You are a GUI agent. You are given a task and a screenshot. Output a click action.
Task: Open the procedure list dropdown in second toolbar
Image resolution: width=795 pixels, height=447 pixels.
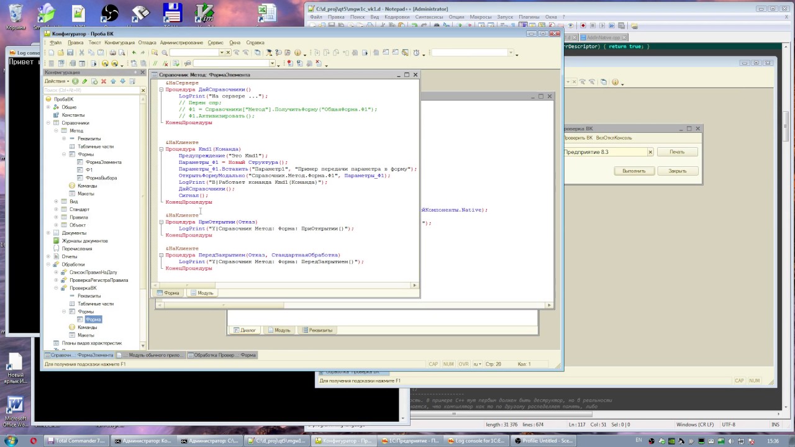click(272, 63)
